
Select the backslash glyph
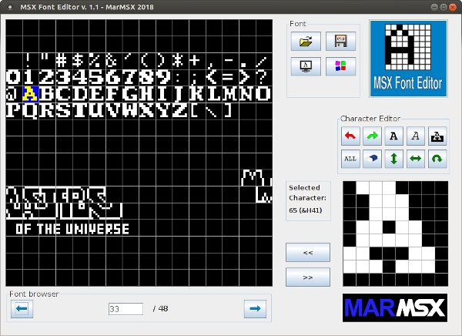pos(214,111)
